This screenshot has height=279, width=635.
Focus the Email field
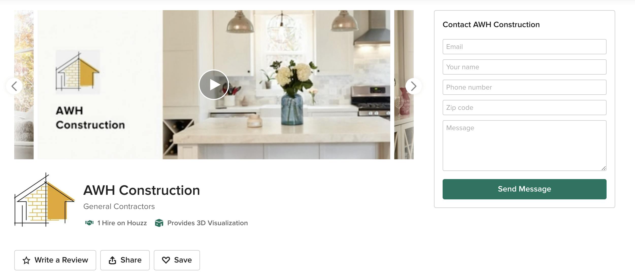pyautogui.click(x=524, y=47)
